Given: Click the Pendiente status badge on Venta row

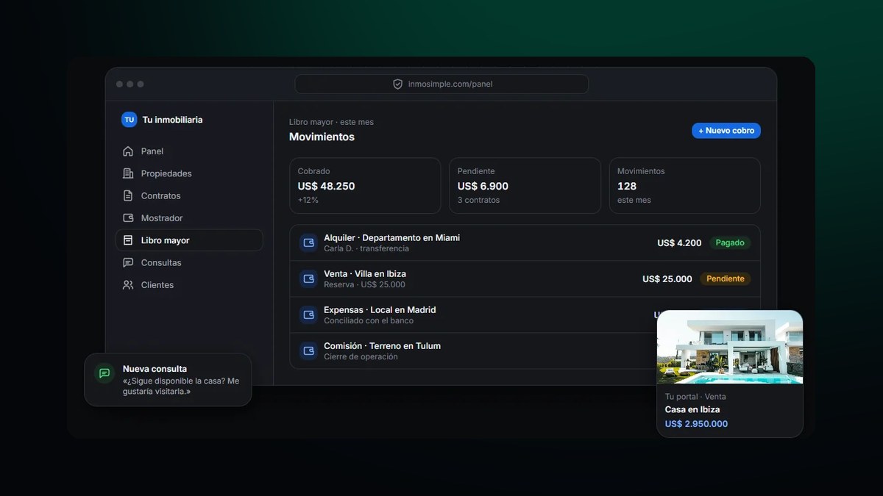Looking at the screenshot, I should (726, 278).
